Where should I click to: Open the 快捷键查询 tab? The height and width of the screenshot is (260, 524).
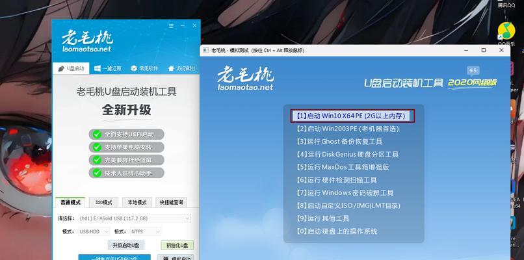(171, 203)
